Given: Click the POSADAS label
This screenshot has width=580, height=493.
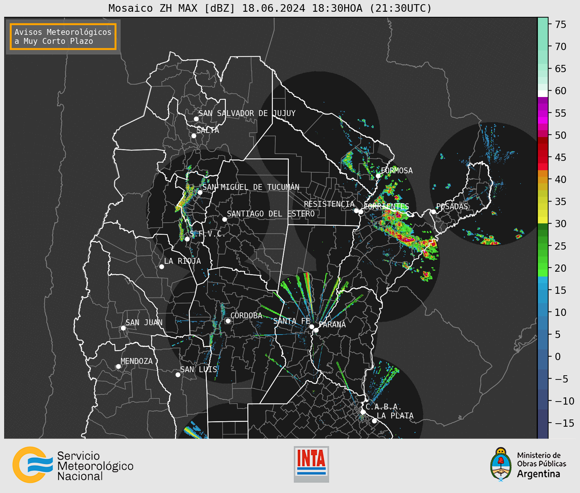Looking at the screenshot, I should [452, 206].
